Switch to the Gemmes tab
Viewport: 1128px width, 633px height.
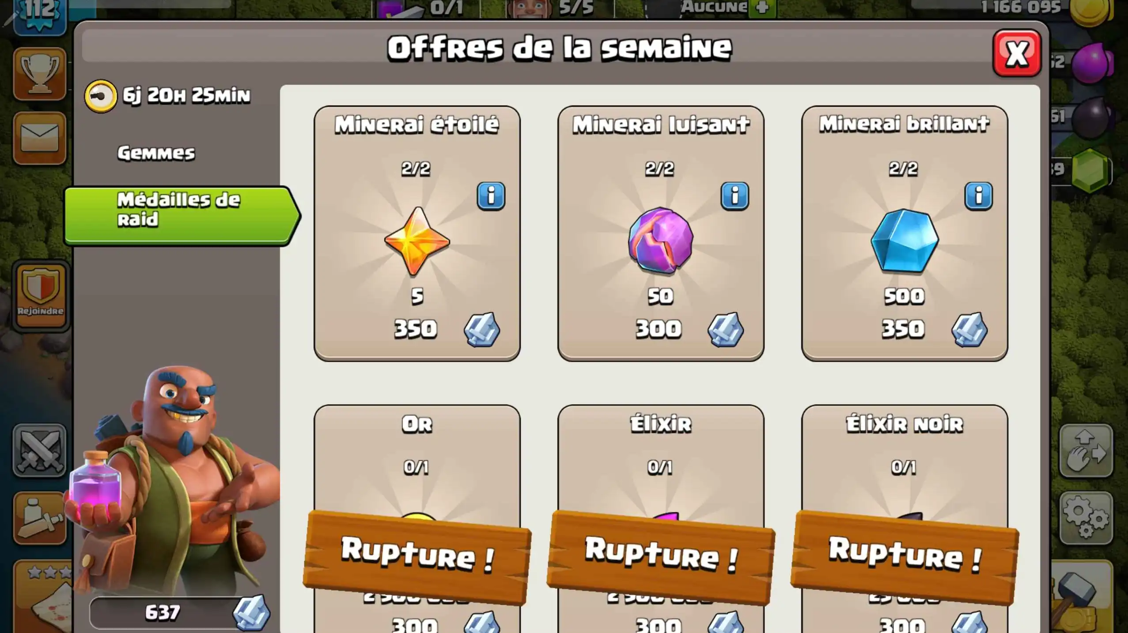pos(156,153)
